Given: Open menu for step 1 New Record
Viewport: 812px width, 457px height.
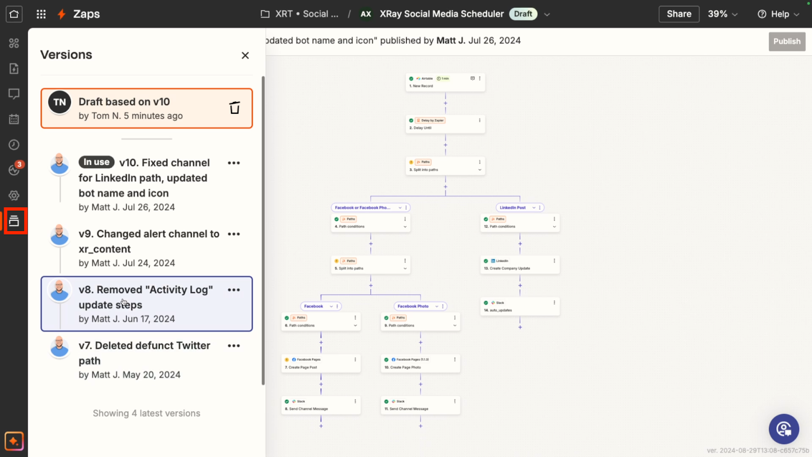Looking at the screenshot, I should point(480,79).
